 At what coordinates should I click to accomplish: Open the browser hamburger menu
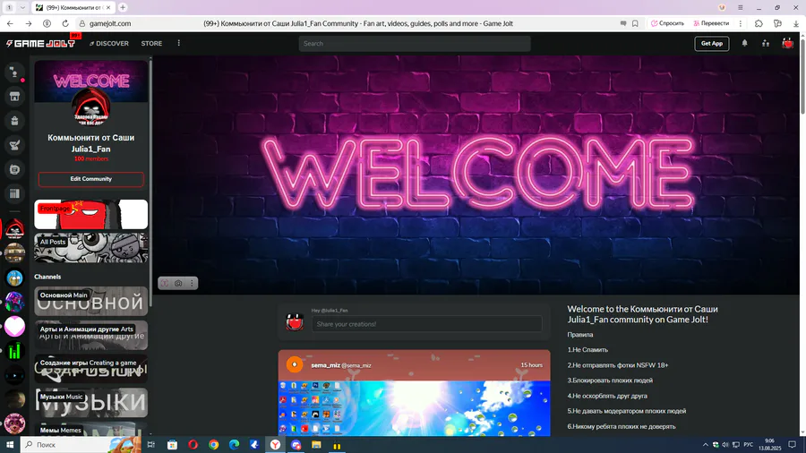coord(741,8)
